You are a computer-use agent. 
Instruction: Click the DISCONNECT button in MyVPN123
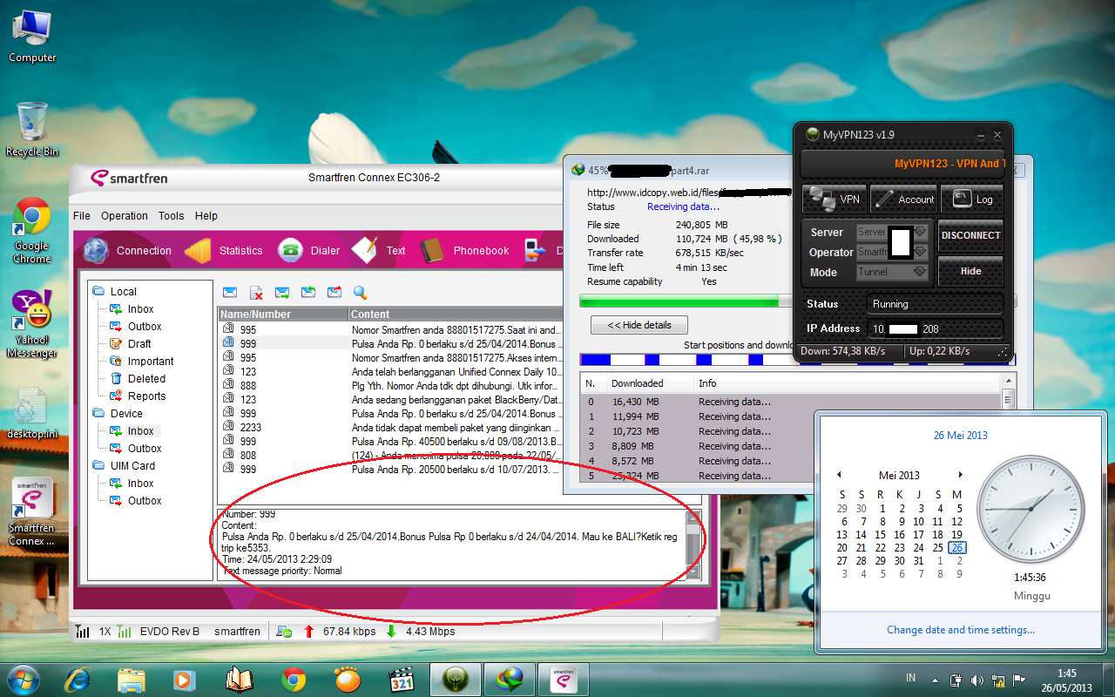click(x=970, y=235)
